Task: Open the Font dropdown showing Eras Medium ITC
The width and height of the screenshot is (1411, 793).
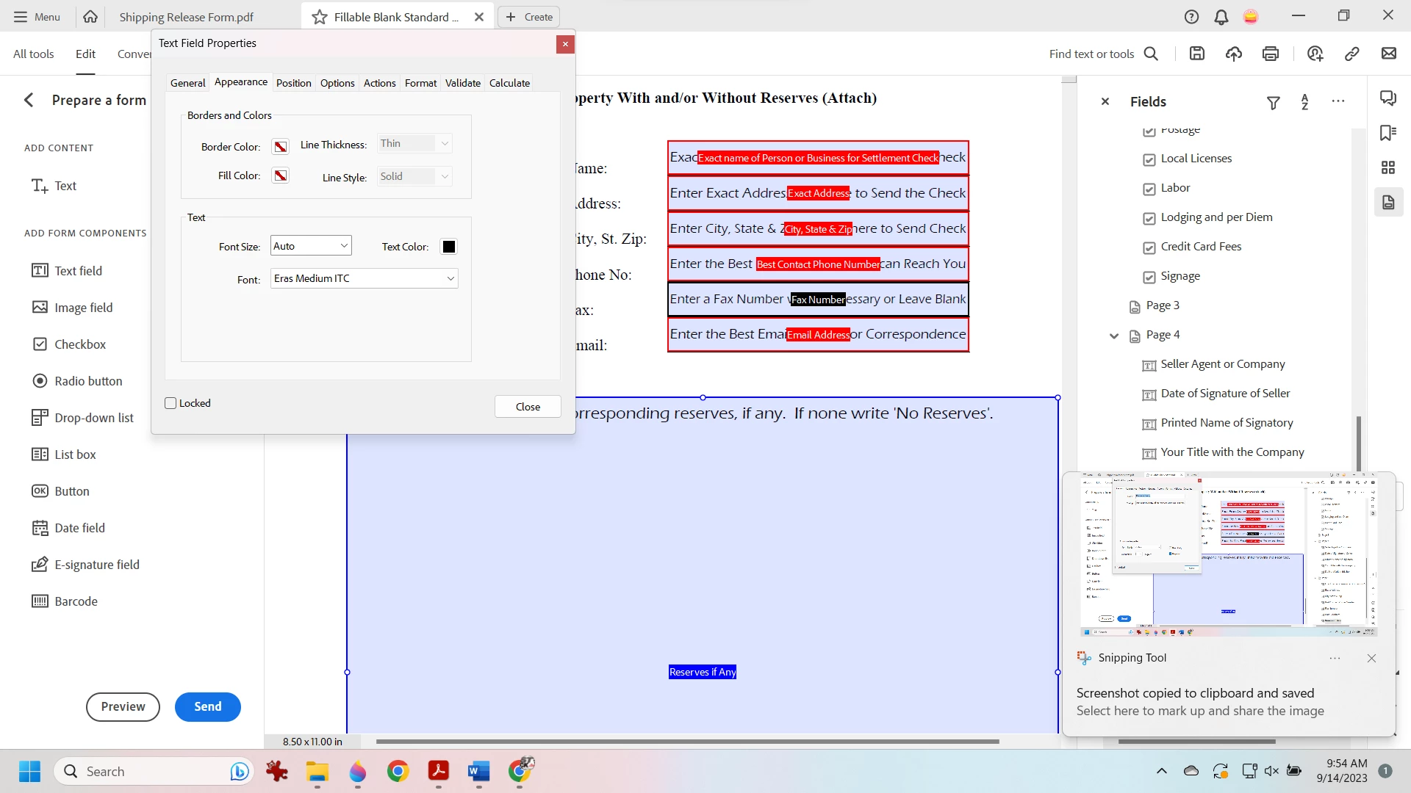Action: click(365, 278)
